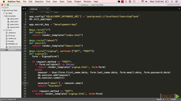The image size is (181, 101).
Task: Open layout.html in sidebar
Action: (x=14, y=24)
